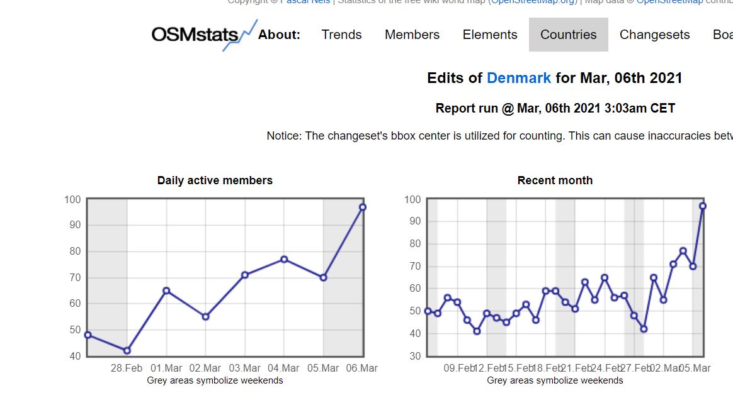Switch to the Changesets tab
Viewport: 733px width, 398px height.
655,35
